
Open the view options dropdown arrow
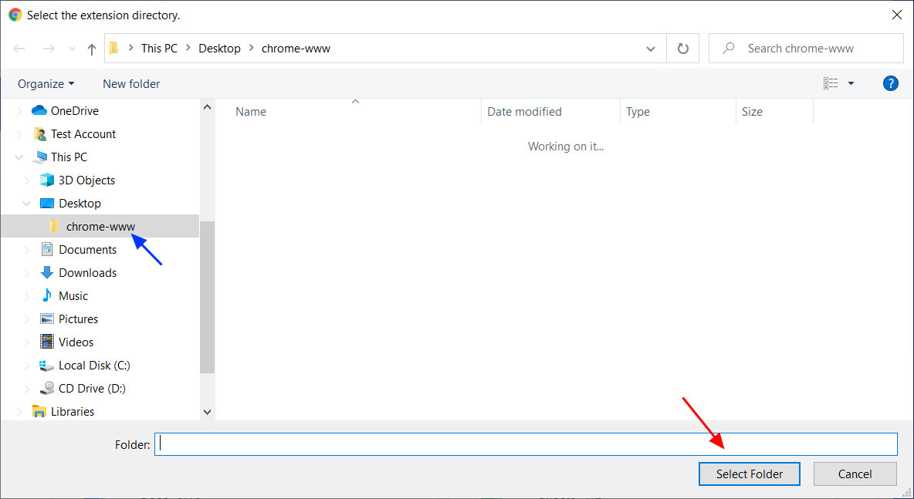click(x=851, y=83)
